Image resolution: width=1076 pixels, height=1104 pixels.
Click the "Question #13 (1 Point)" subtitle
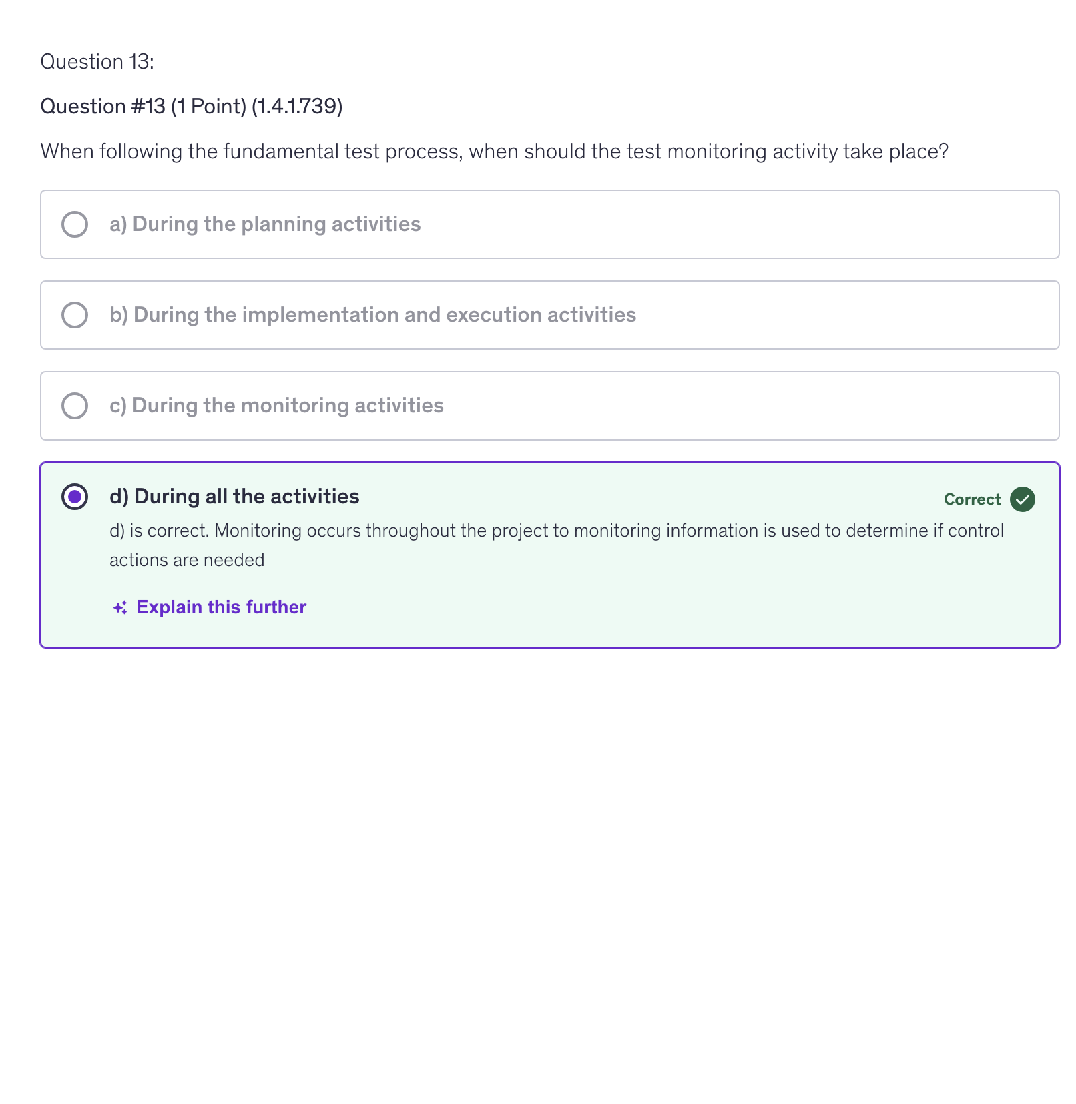(143, 107)
